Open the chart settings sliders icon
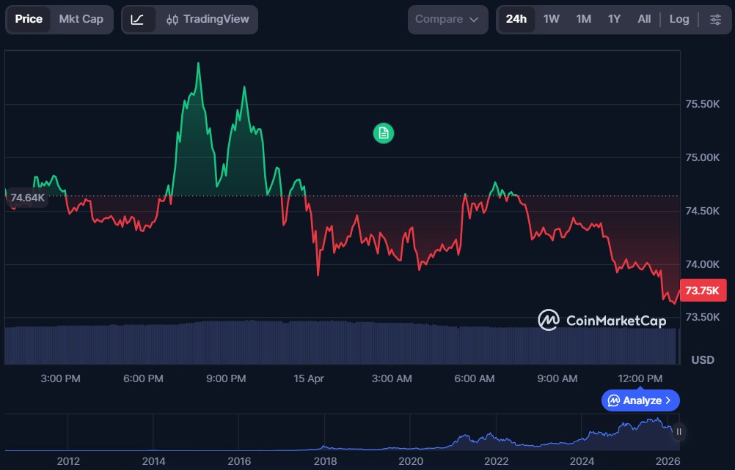The width and height of the screenshot is (735, 470). point(715,20)
